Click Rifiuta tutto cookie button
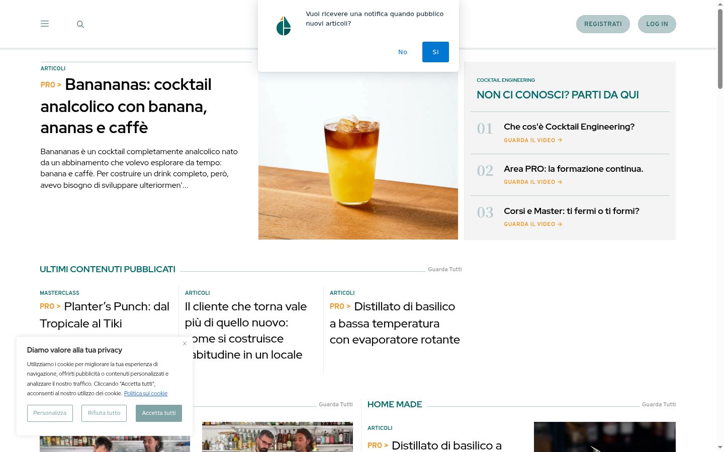Screen dimensions: 724x452 pyautogui.click(x=104, y=413)
